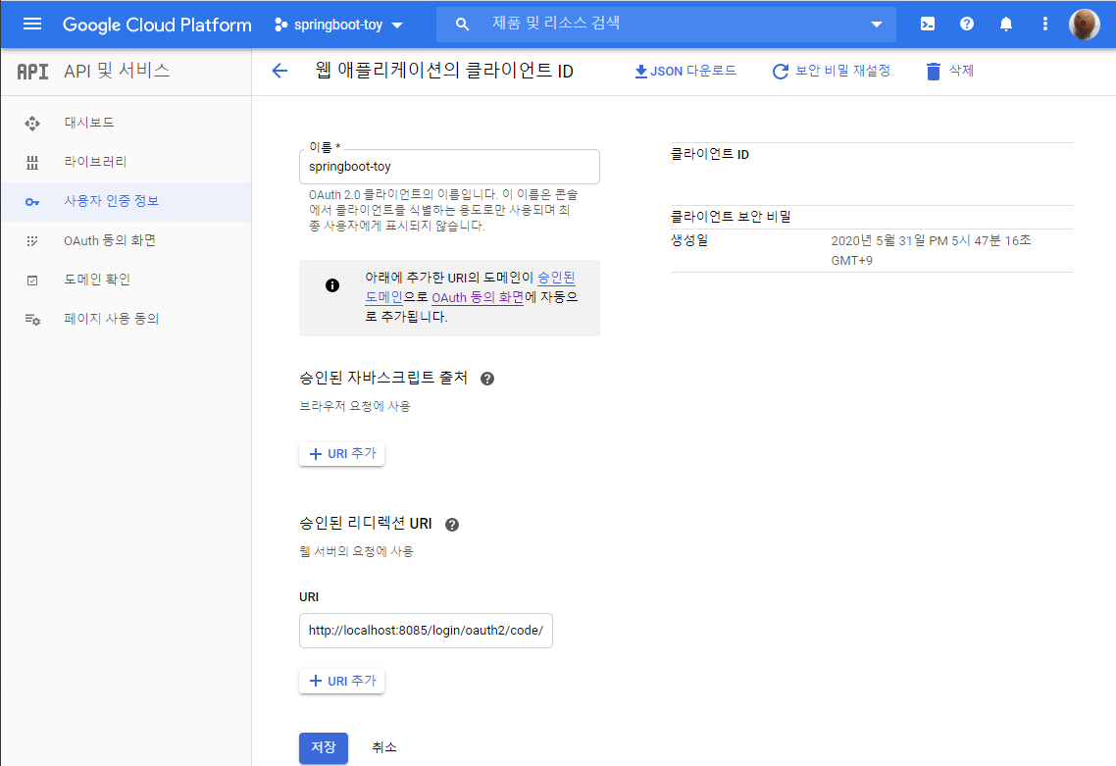This screenshot has width=1116, height=766.
Task: Click the 저장 save button
Action: pyautogui.click(x=323, y=747)
